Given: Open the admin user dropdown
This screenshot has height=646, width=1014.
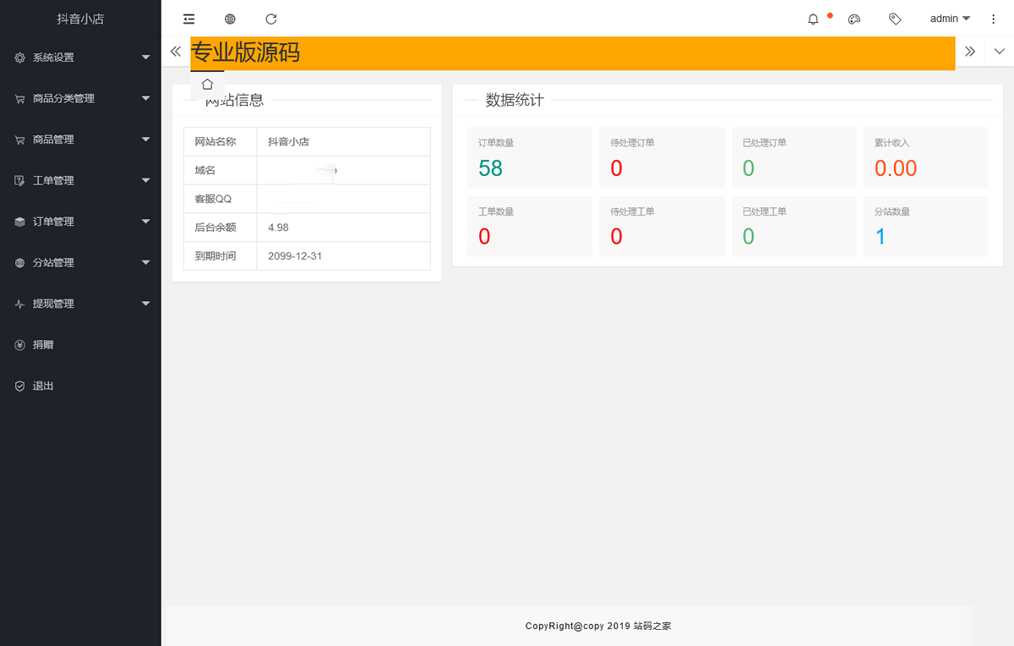Looking at the screenshot, I should (x=949, y=19).
